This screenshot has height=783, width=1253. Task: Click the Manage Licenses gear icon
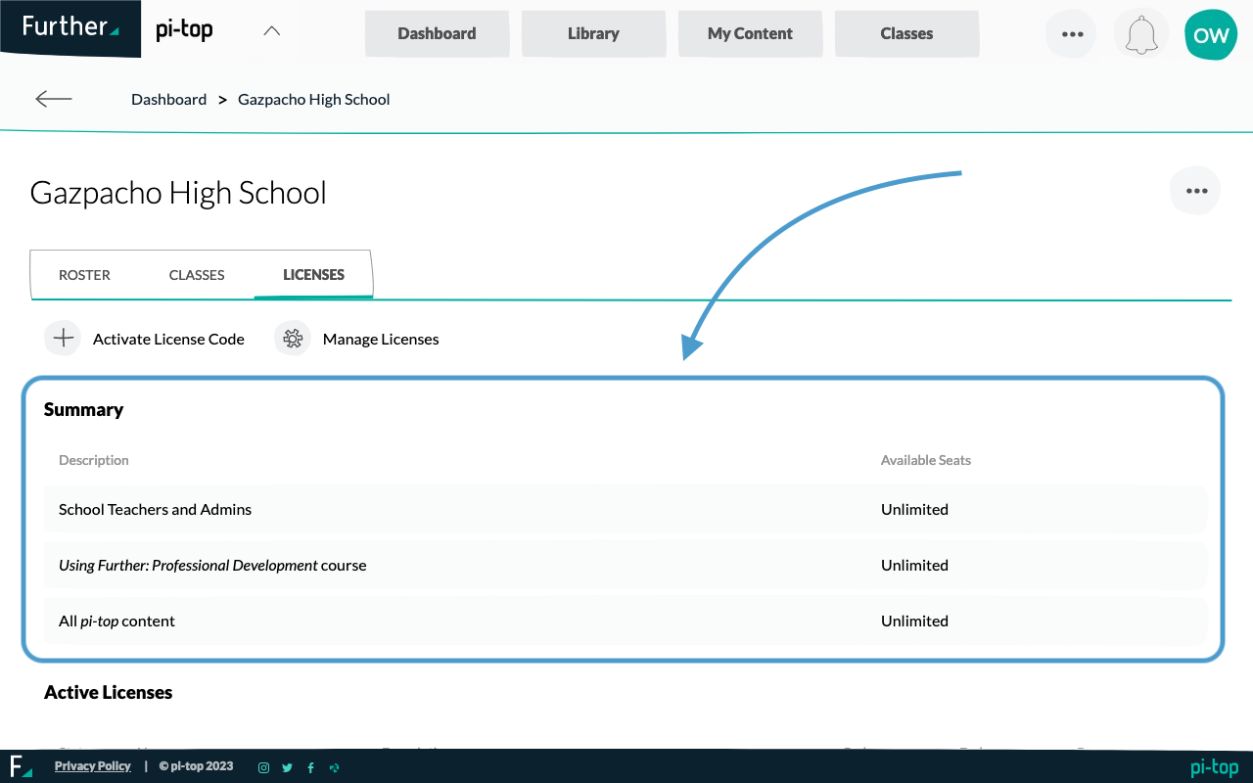[292, 339]
